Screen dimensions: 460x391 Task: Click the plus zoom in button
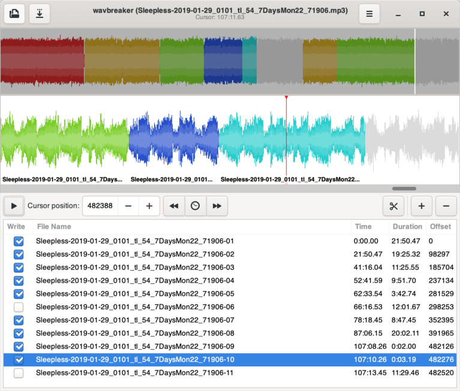[421, 206]
